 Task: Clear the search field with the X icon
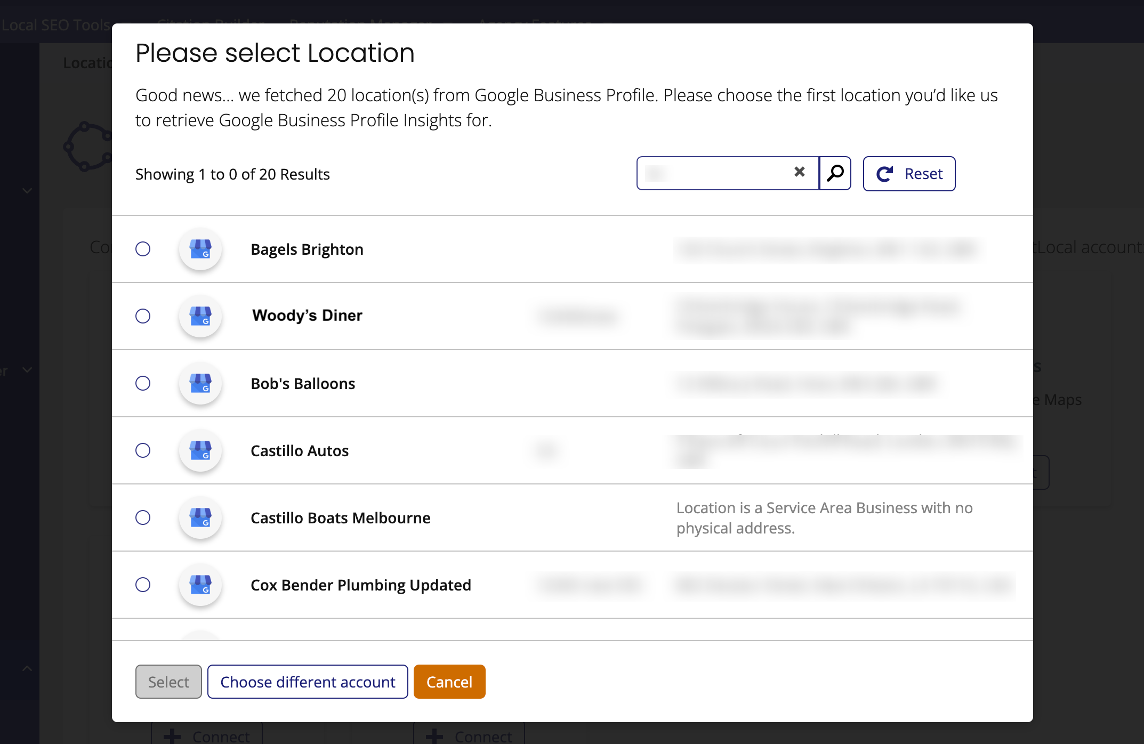pyautogui.click(x=799, y=172)
